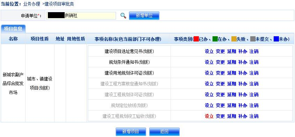Click 变更 for 建设用地规划许可证(划拨)
Viewport: 295px width, 137px height.
click(220, 73)
